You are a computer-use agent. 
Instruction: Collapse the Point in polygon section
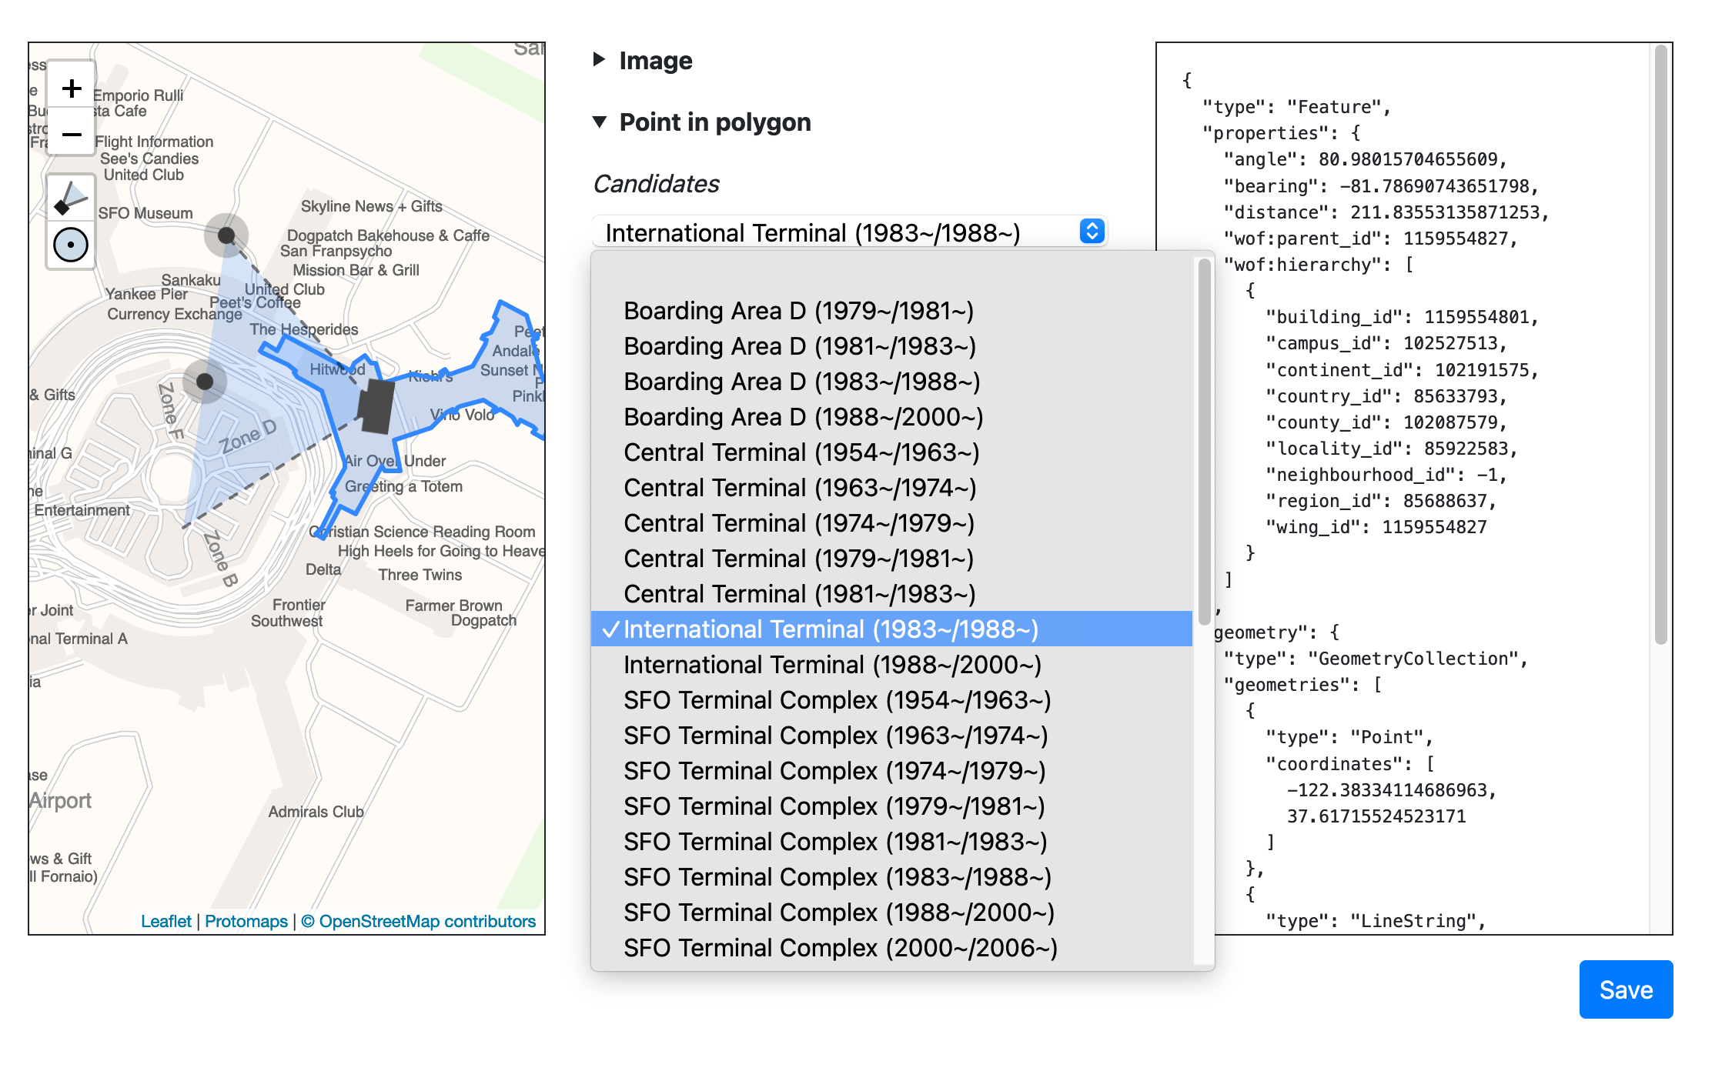coord(597,122)
